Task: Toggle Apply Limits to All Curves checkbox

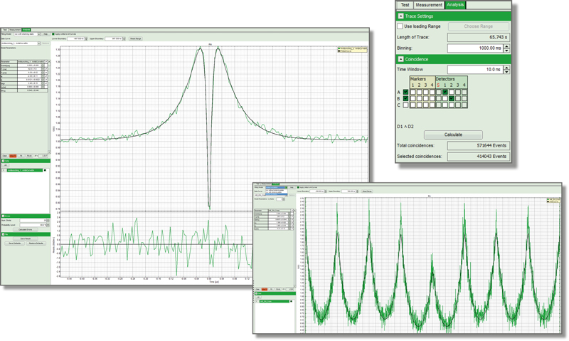Action: (x=53, y=34)
